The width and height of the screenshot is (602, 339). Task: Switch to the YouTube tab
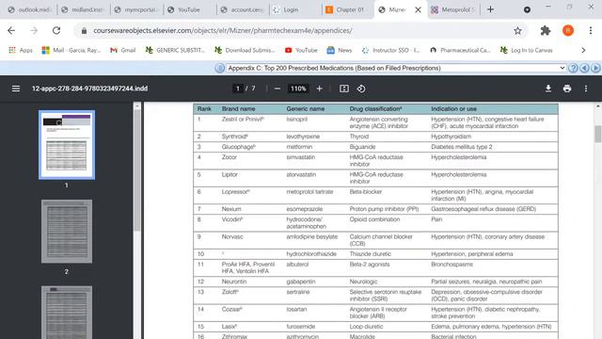189,10
